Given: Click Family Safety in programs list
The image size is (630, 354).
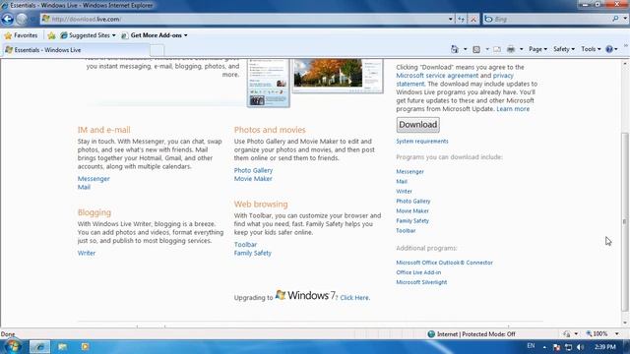Looking at the screenshot, I should click(412, 220).
